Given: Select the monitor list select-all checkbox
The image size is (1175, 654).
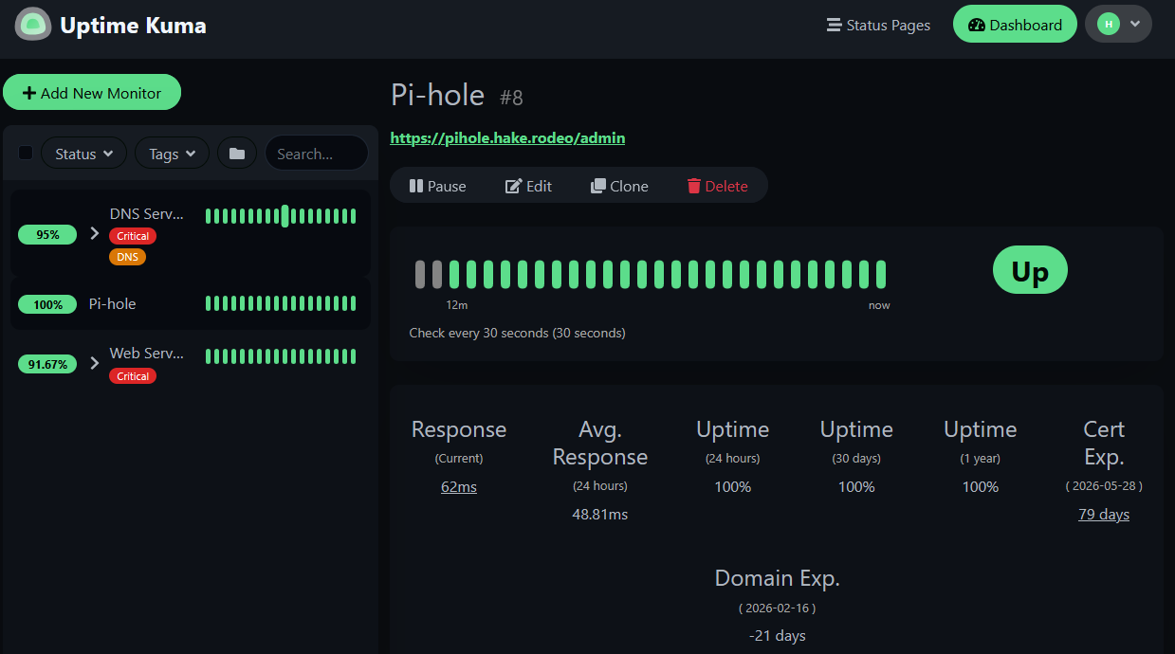Looking at the screenshot, I should tap(25, 152).
